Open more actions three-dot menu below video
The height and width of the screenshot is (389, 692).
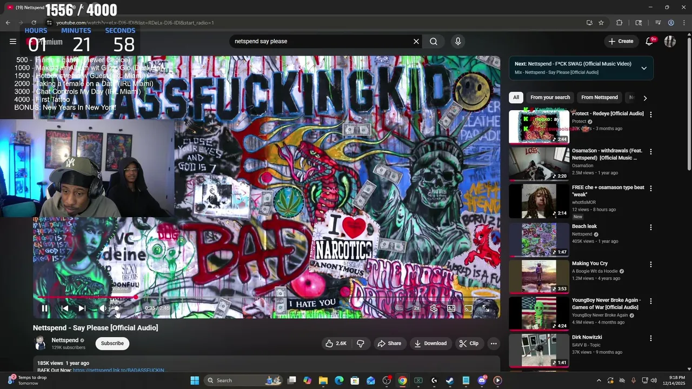pyautogui.click(x=494, y=344)
